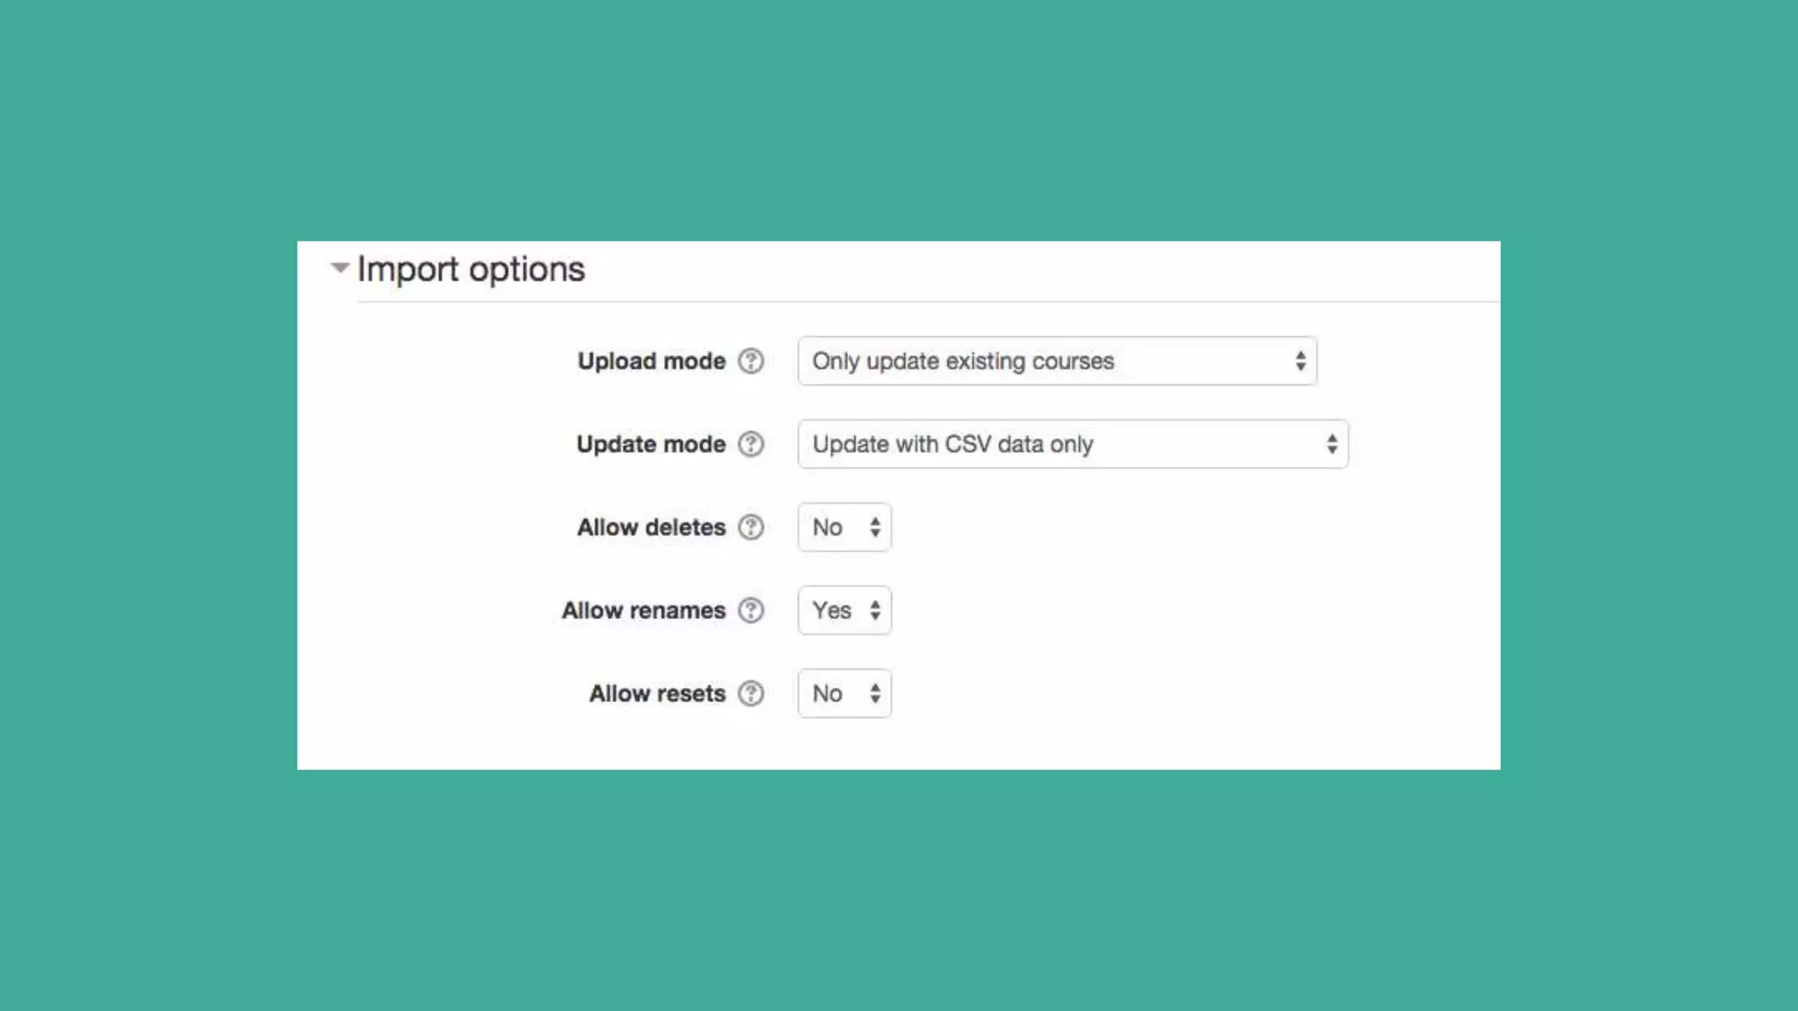Screen dimensions: 1798x1011
Task: View help icon beside Allow resets
Action: (x=751, y=693)
